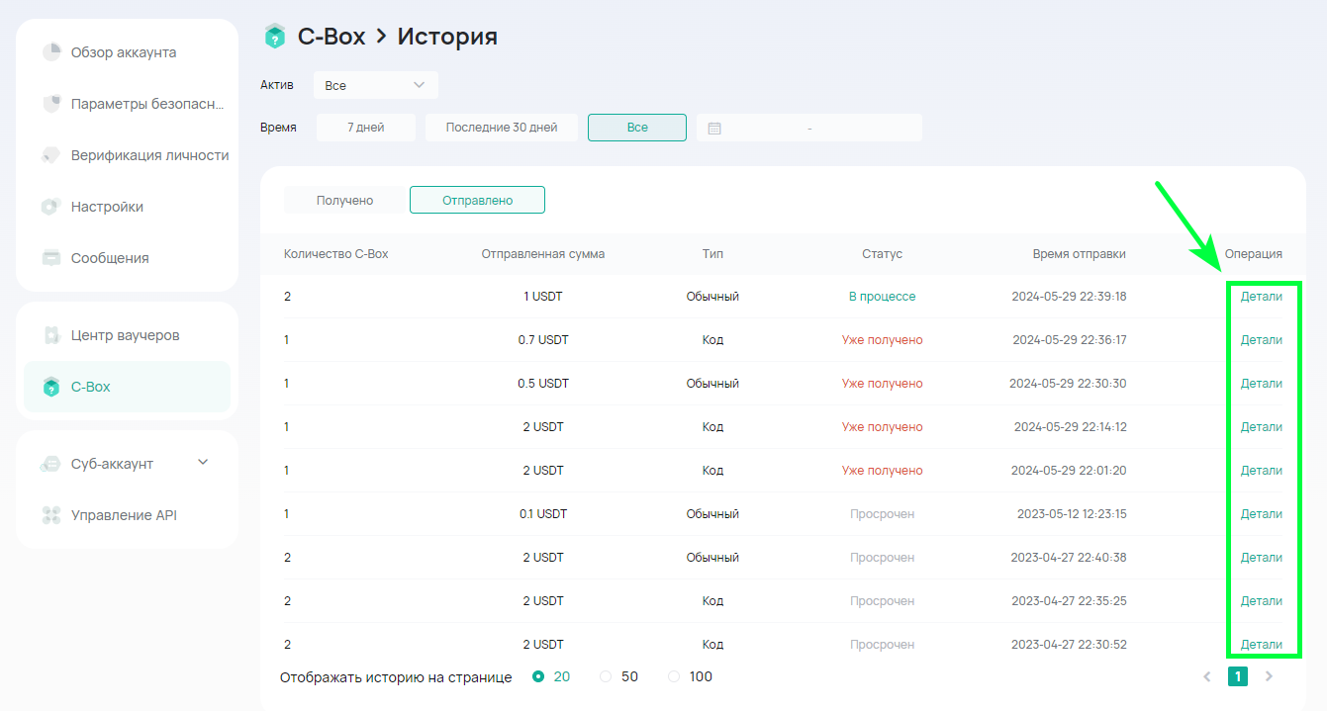Viewport: 1327px width, 711px height.
Task: Click the Центр ваучеров icon
Action: (x=51, y=335)
